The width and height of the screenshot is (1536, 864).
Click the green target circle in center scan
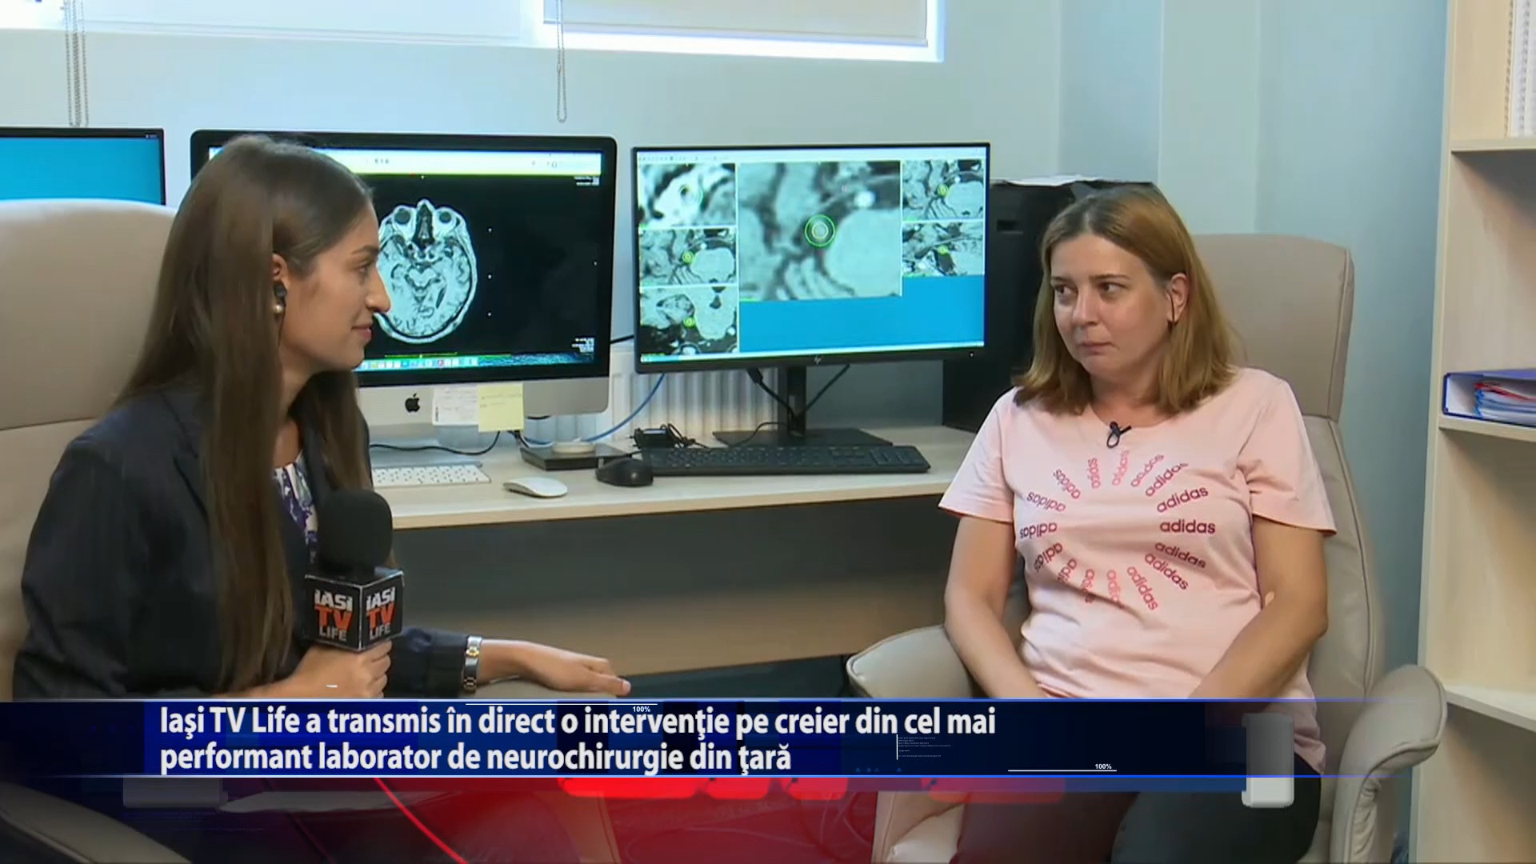click(x=818, y=231)
